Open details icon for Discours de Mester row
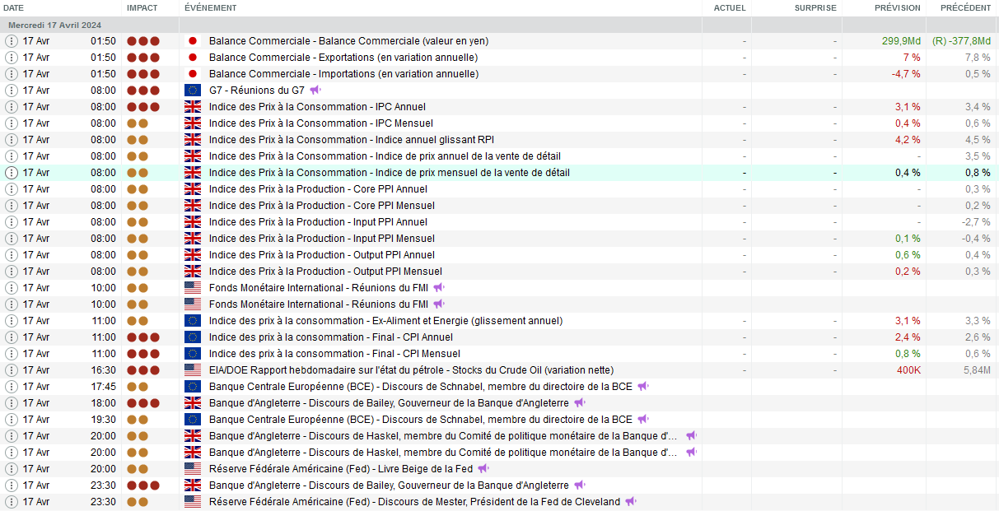This screenshot has height=511, width=999. (x=12, y=502)
